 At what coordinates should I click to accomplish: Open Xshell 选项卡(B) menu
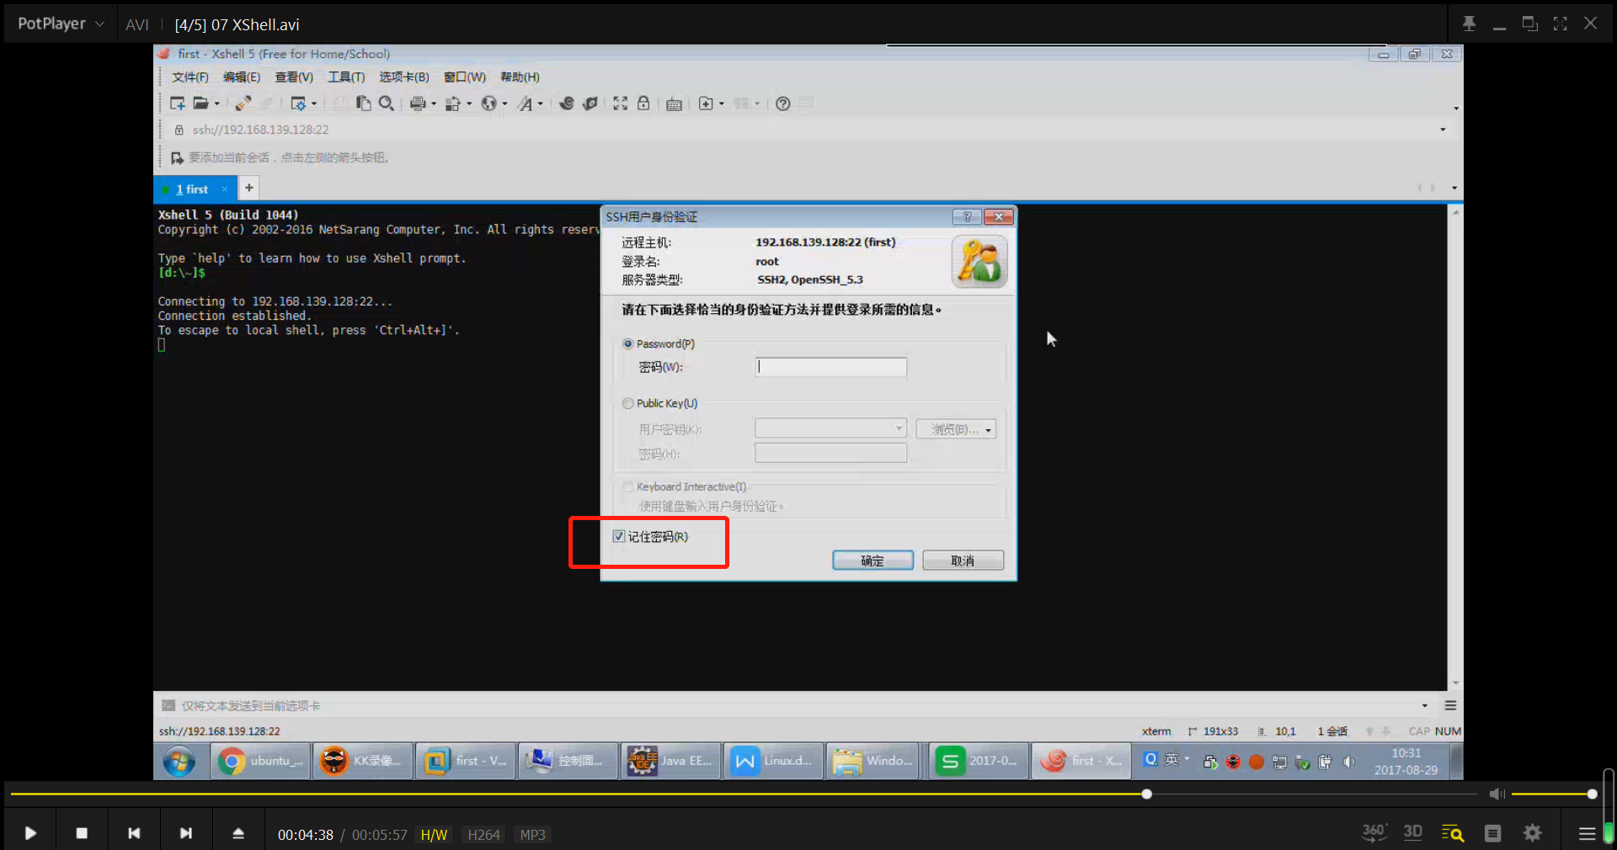404,77
